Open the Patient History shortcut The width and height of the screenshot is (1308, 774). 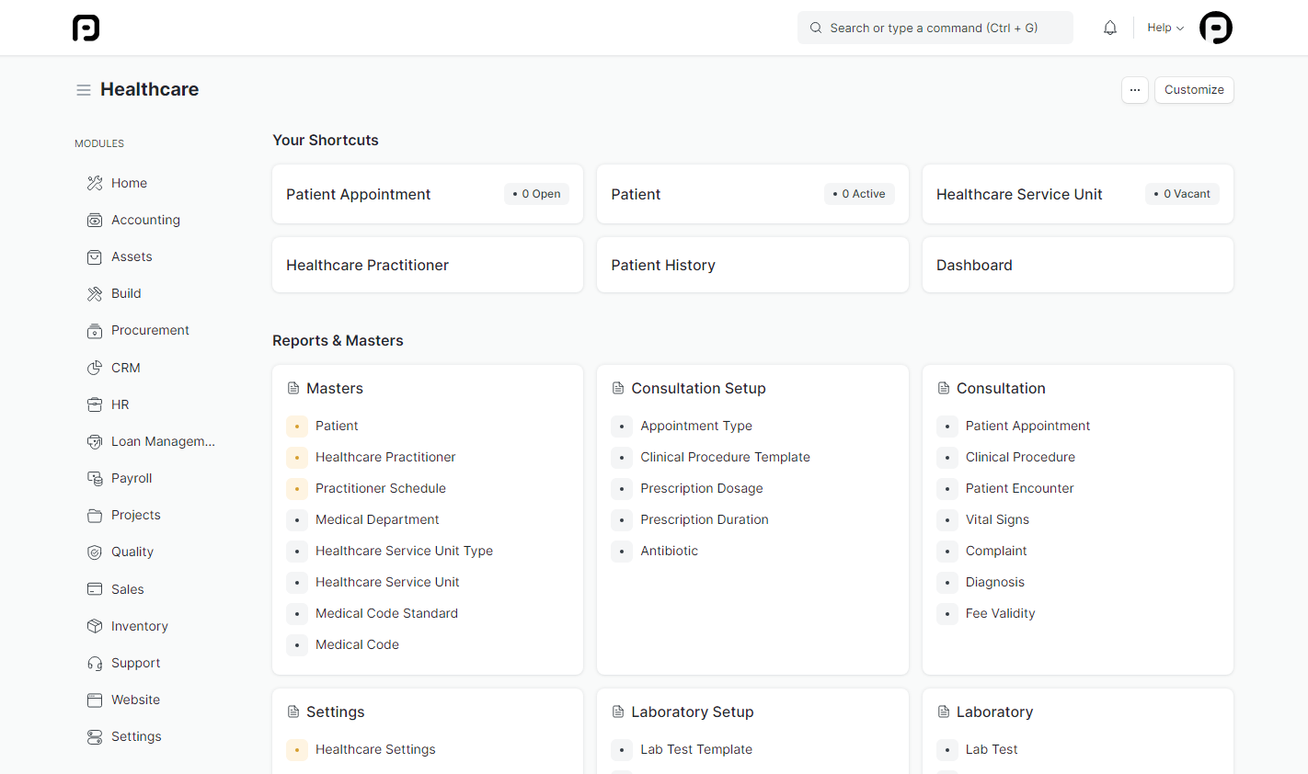coord(662,265)
